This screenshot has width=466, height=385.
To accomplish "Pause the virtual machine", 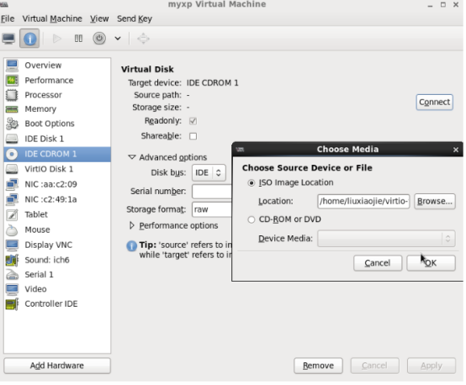I will point(78,39).
